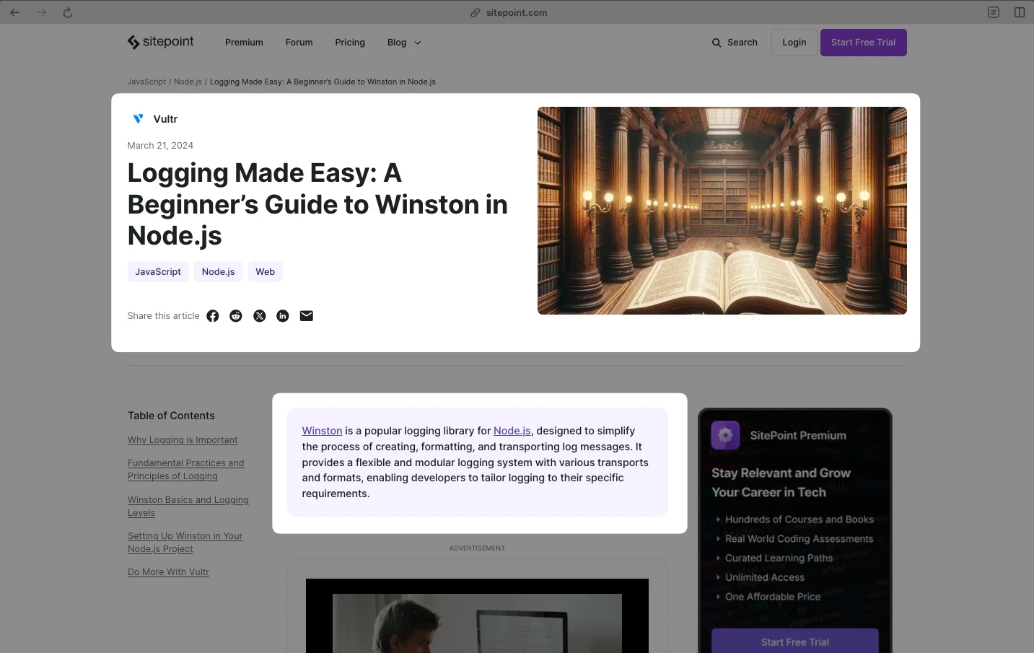Click the sitepoint.com address bar
Viewport: 1034px width, 653px height.
tap(517, 12)
